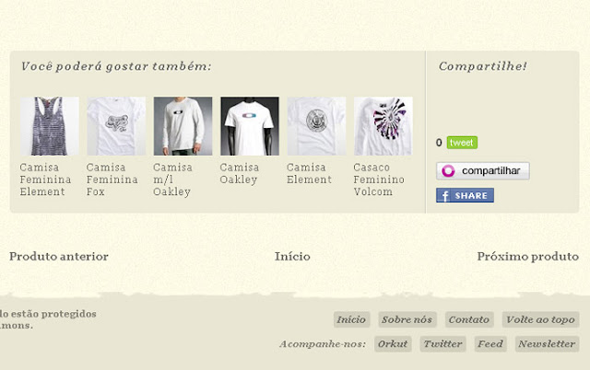590x370 pixels.
Task: Click the green tweet button
Action: click(x=462, y=143)
